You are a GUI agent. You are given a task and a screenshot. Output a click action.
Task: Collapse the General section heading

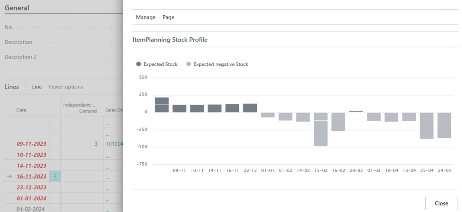[17, 8]
